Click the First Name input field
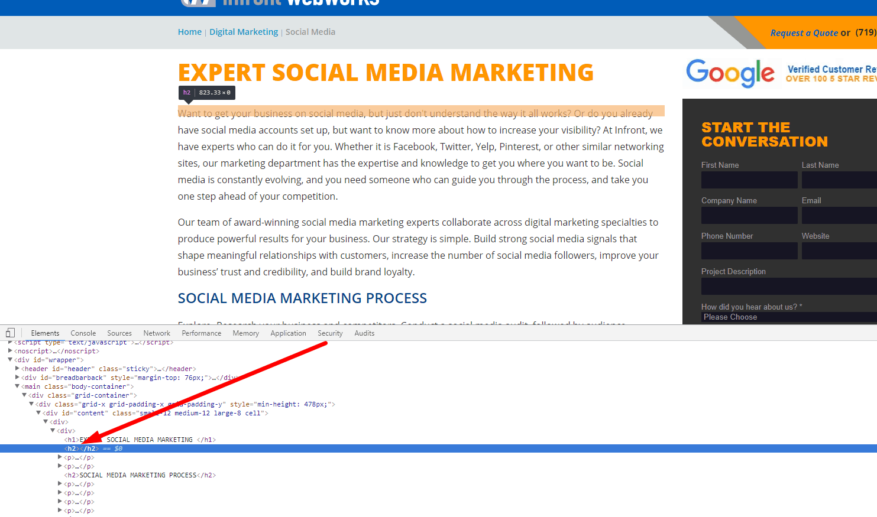 click(749, 180)
